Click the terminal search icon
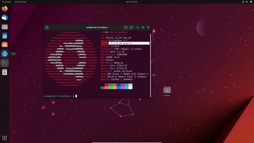 (x=126, y=27)
